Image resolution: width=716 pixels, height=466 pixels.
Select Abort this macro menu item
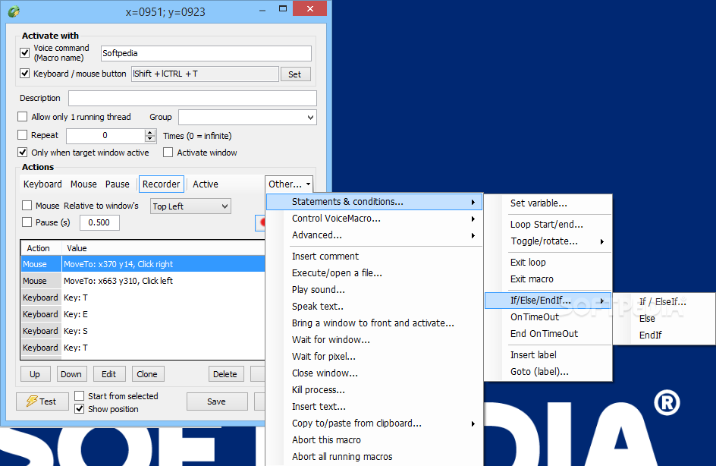[x=374, y=440]
